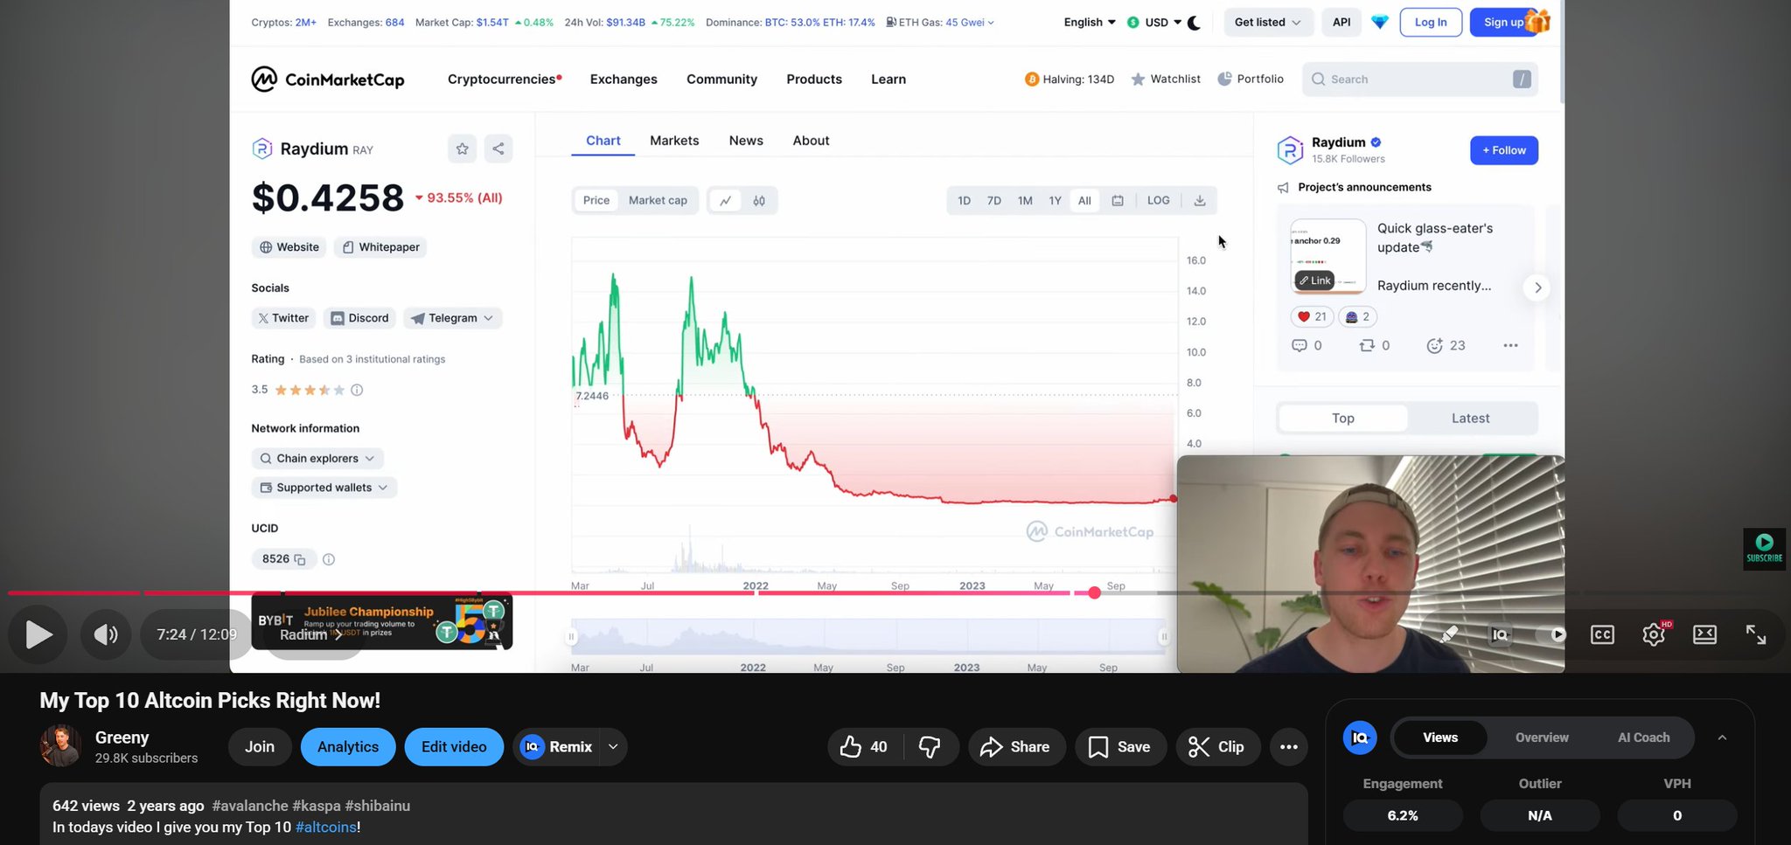
Task: Set chart range to 1Y
Action: pos(1056,200)
